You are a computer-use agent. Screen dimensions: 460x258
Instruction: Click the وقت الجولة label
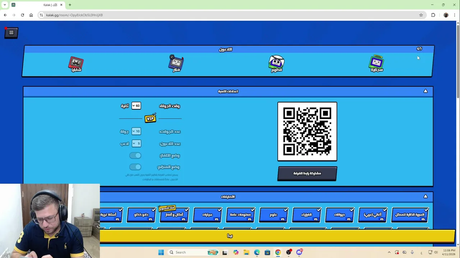(169, 106)
